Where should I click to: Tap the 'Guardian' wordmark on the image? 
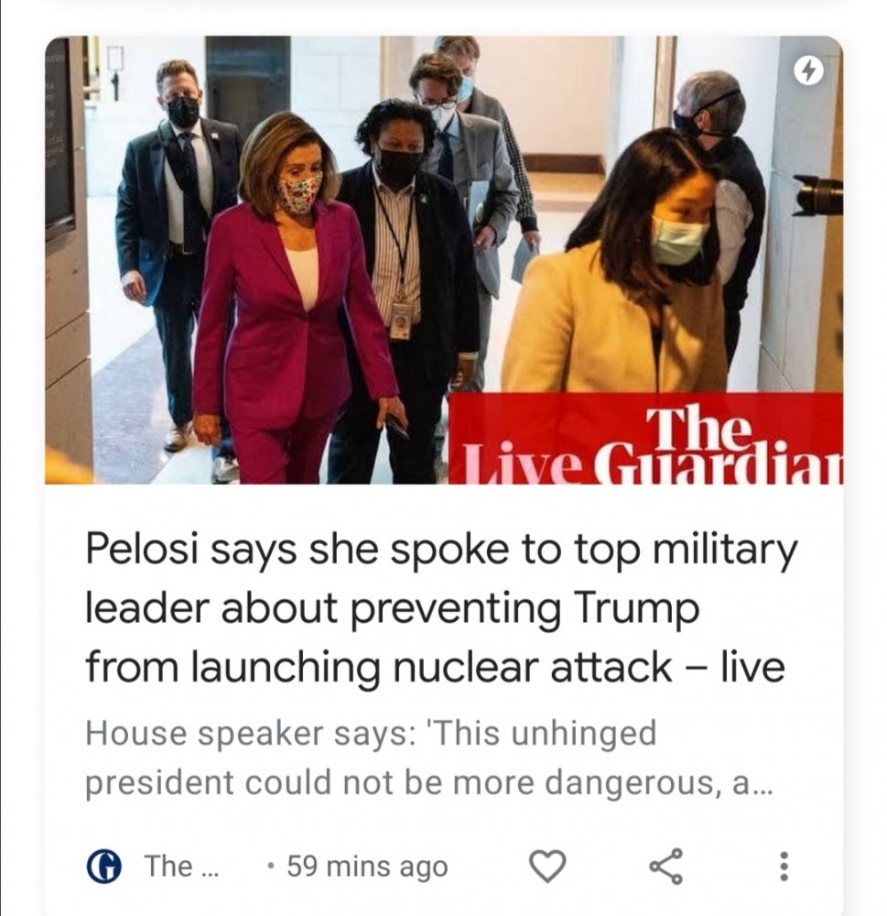click(x=718, y=464)
